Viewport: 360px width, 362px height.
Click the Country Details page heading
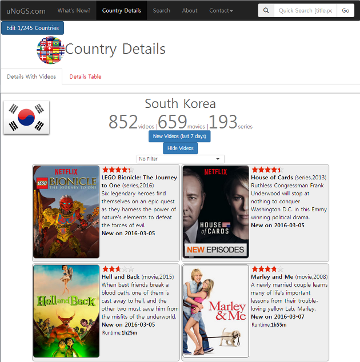[x=115, y=49]
